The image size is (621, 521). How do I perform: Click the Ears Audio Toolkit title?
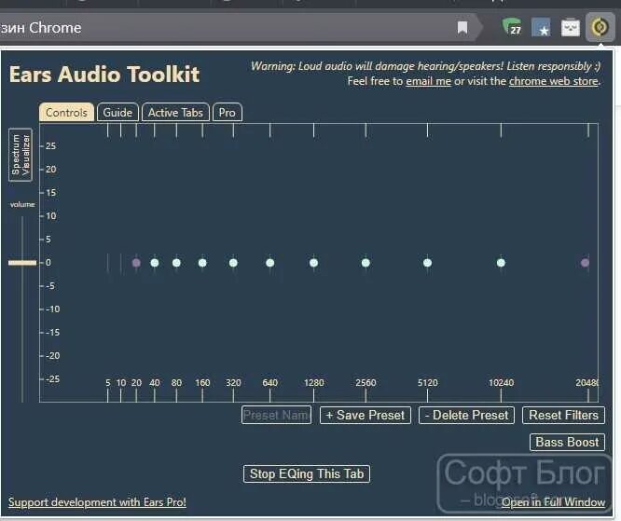click(104, 74)
